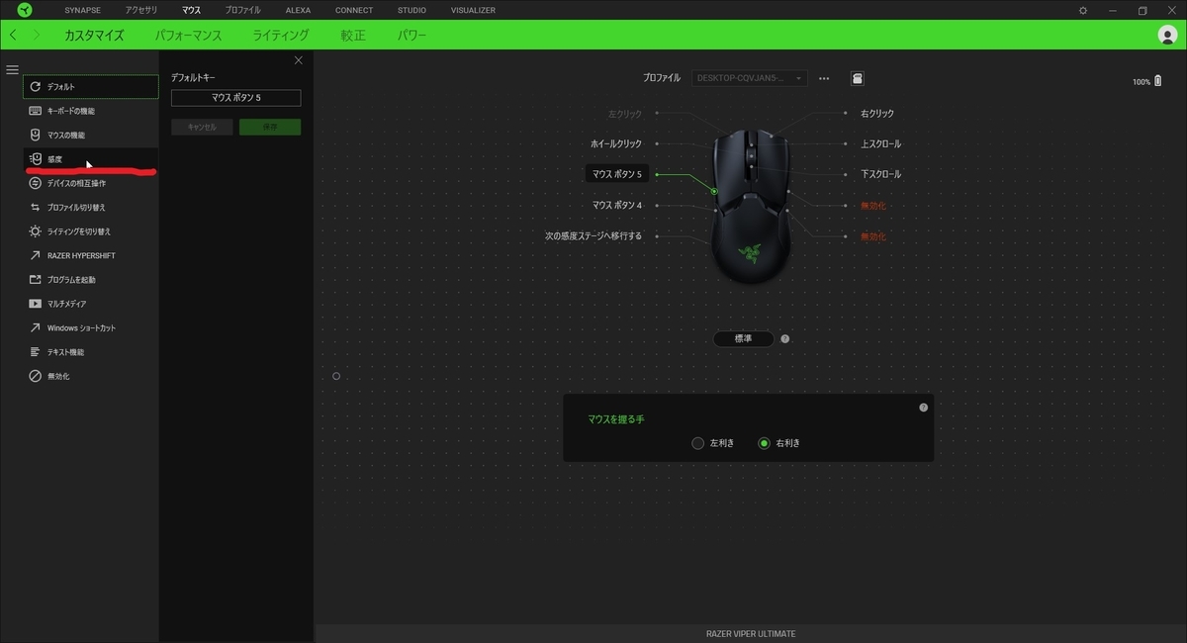Switch to CONNECT tab
Viewport: 1187px width, 643px height.
[x=354, y=10]
